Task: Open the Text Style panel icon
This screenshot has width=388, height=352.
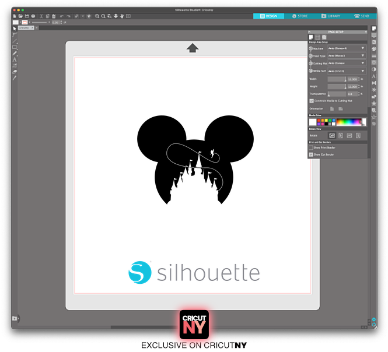Action: click(374, 76)
